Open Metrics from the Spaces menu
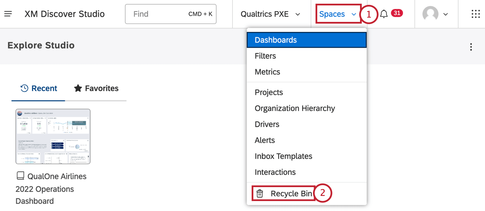Viewport: 485px width, 211px height. tap(267, 72)
